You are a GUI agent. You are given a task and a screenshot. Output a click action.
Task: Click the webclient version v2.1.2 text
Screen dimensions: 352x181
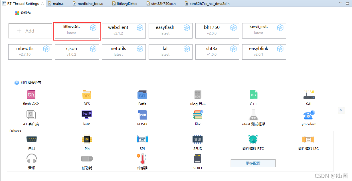118,33
